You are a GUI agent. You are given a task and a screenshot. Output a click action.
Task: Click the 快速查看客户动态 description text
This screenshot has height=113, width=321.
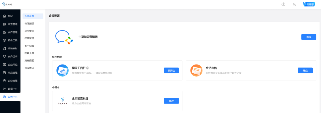[92, 73]
